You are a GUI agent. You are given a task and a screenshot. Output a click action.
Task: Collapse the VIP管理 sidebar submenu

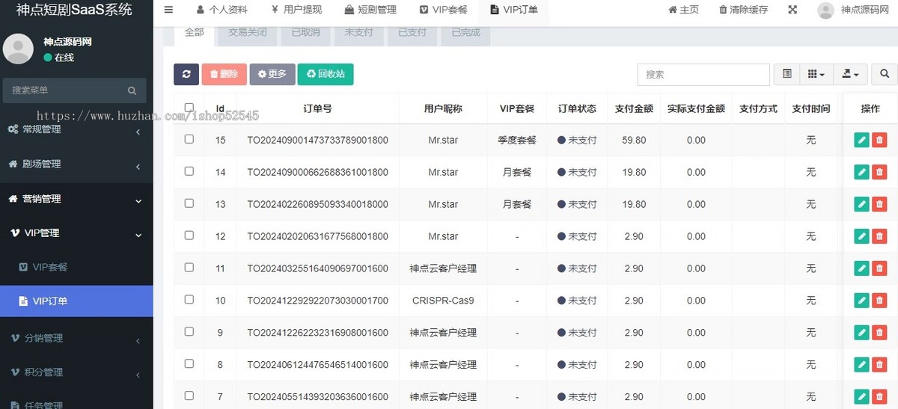[76, 233]
